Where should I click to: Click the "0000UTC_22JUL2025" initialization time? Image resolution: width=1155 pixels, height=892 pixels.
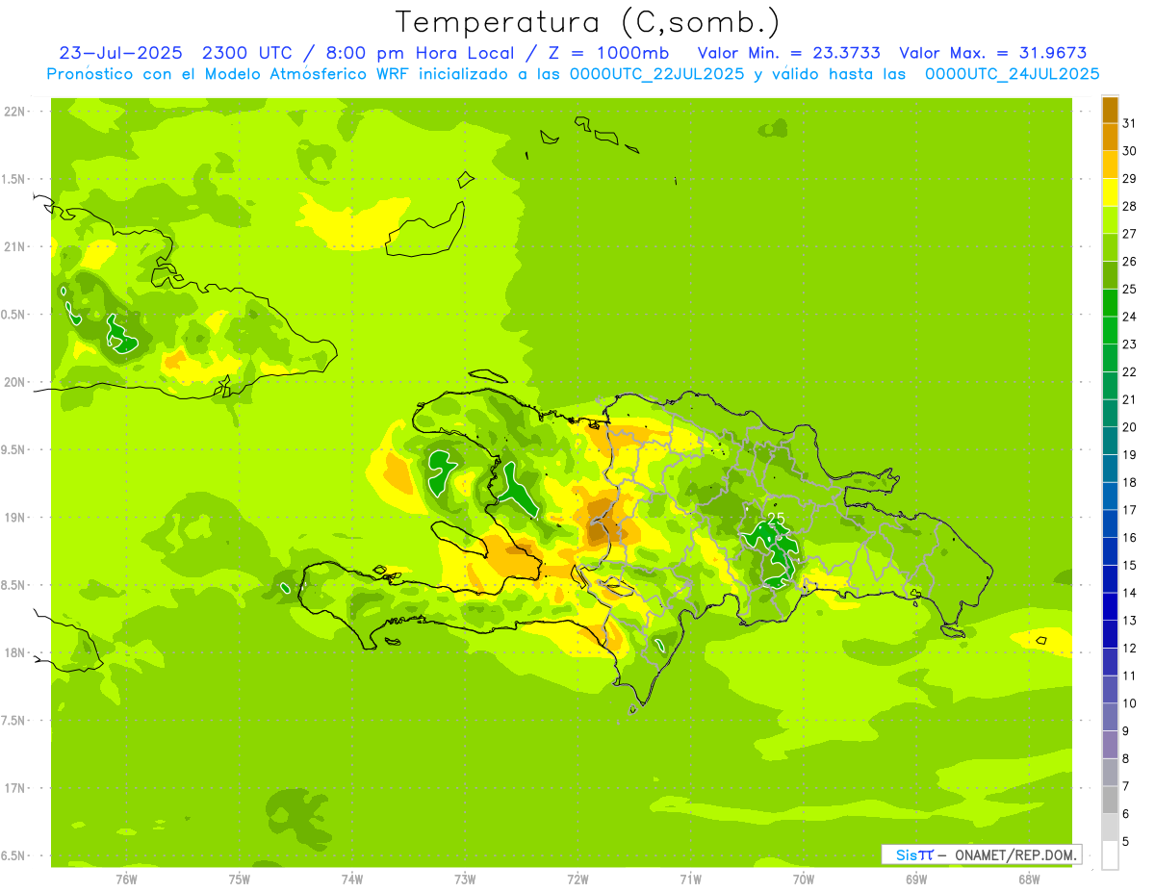tap(656, 74)
